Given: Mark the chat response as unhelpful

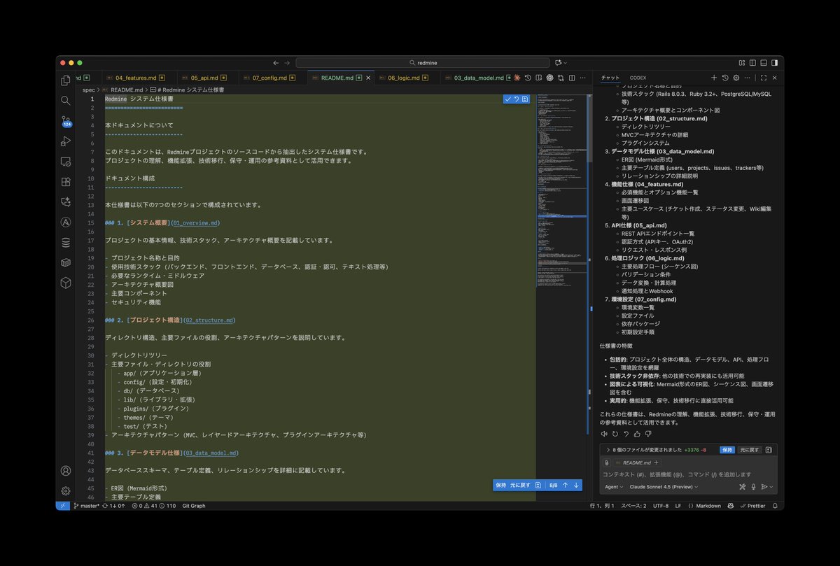Looking at the screenshot, I should (x=648, y=434).
